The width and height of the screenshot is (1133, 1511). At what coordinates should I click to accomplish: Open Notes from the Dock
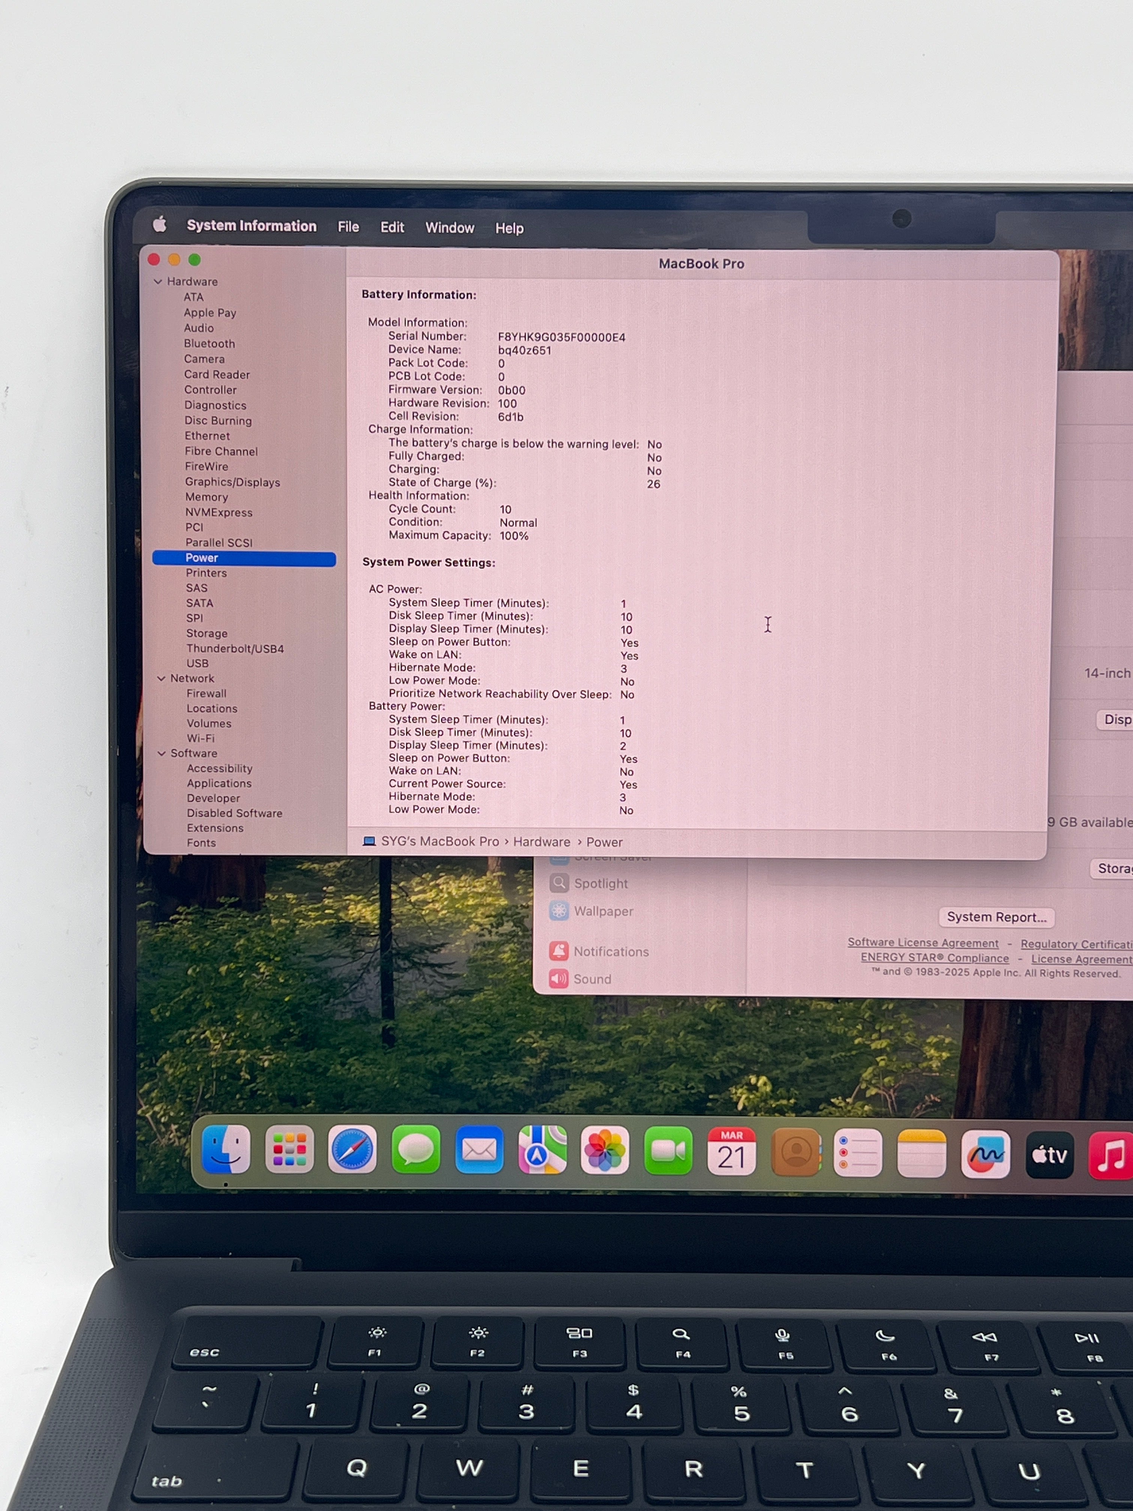[922, 1155]
